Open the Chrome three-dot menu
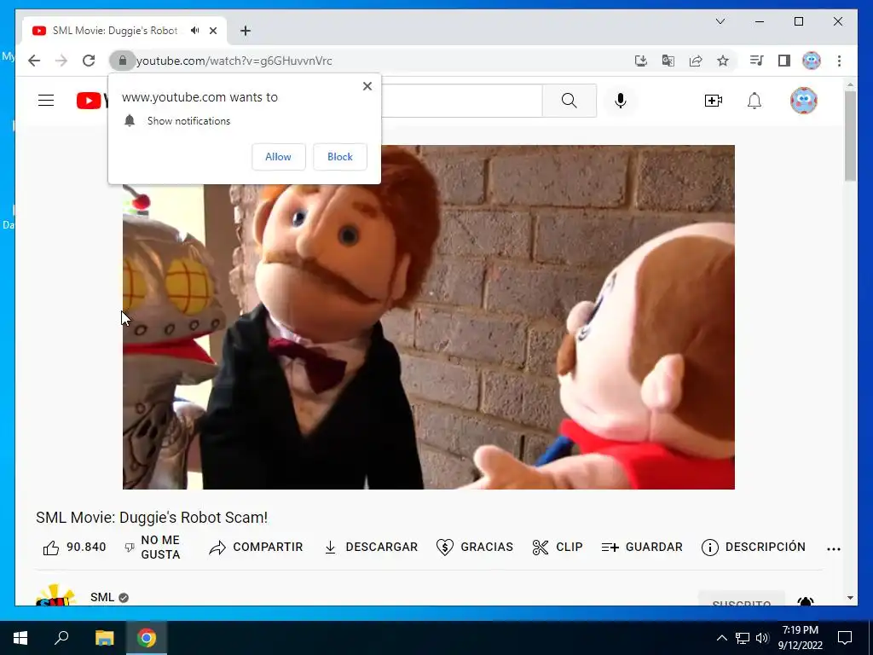This screenshot has height=655, width=873. 839,61
